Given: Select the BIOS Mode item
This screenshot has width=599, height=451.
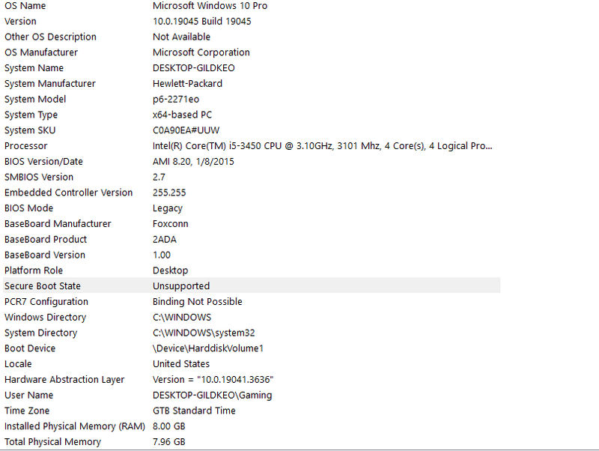Looking at the screenshot, I should click(x=28, y=208).
